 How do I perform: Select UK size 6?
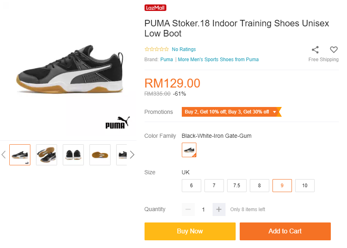coord(192,186)
